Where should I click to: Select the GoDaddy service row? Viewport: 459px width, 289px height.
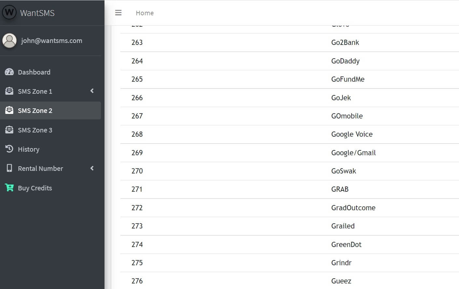pos(345,61)
